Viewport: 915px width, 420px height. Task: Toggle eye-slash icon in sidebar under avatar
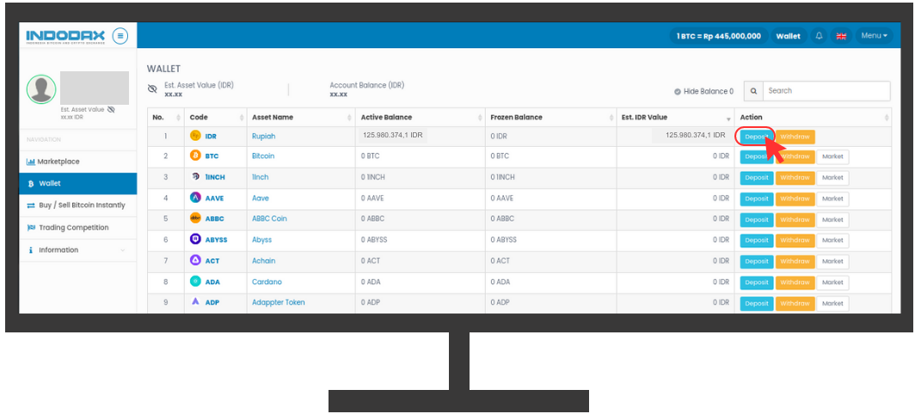[x=111, y=110]
